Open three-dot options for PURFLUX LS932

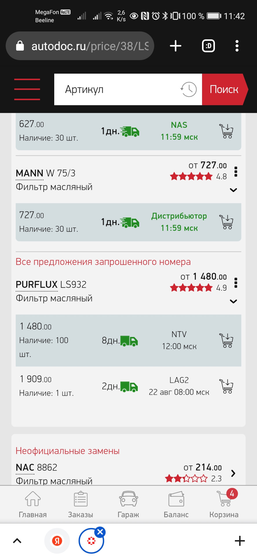(236, 283)
